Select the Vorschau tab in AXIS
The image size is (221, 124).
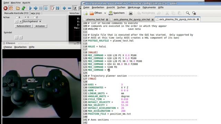click(x=74, y=13)
